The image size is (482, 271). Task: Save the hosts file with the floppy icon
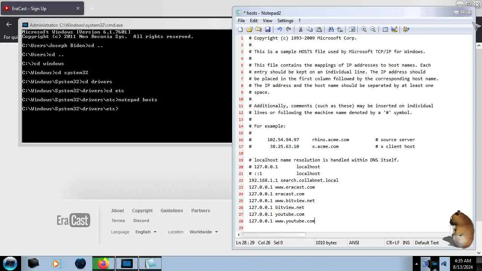(x=267, y=29)
